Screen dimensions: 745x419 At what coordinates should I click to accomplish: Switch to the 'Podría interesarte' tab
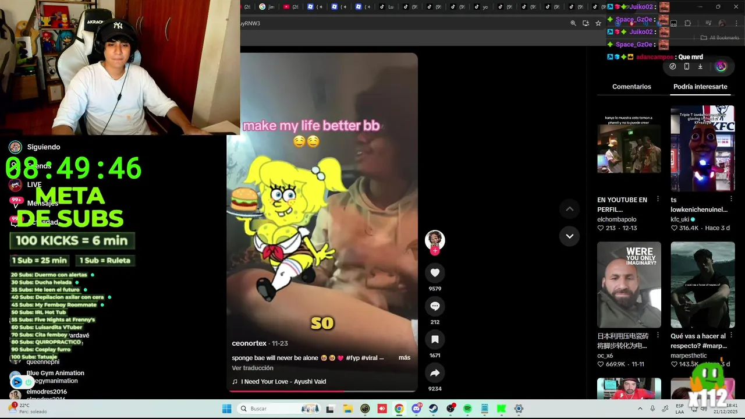coord(700,87)
